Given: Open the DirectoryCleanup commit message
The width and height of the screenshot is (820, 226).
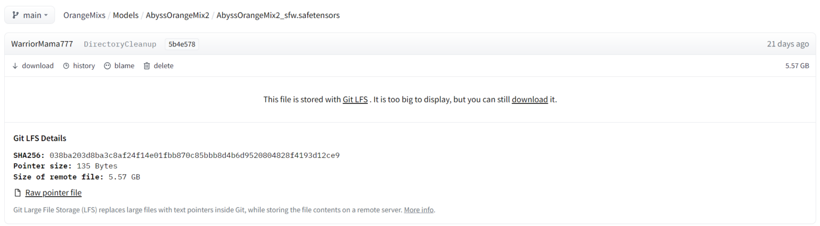Looking at the screenshot, I should pyautogui.click(x=120, y=44).
